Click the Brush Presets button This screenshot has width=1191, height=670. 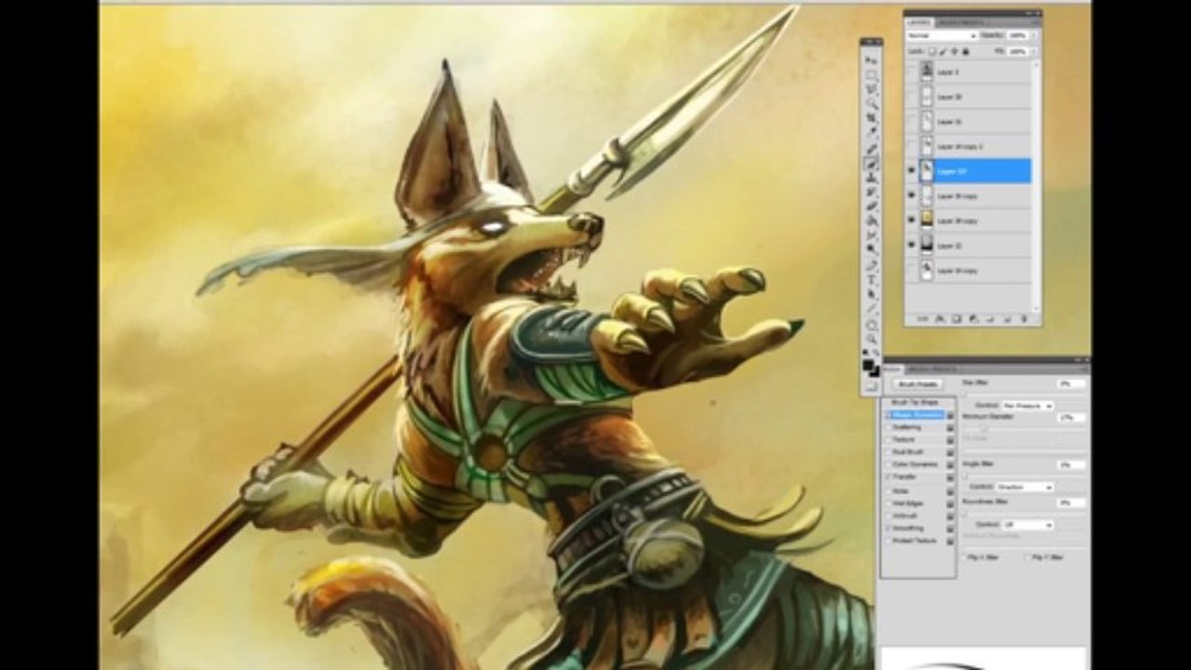point(918,384)
